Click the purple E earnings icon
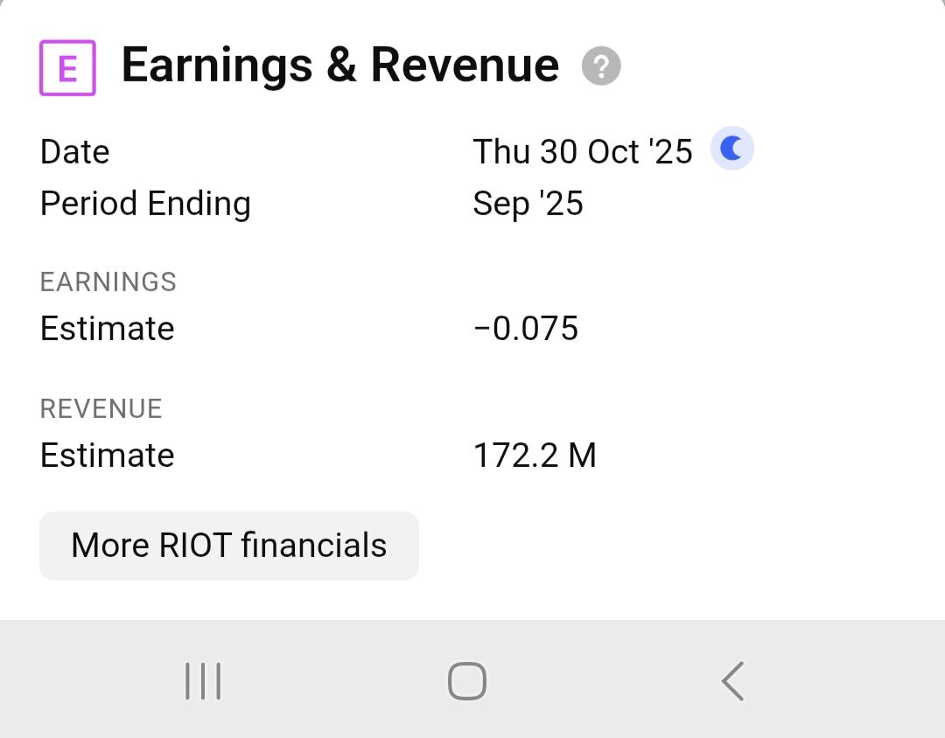The height and width of the screenshot is (738, 945). 67,68
